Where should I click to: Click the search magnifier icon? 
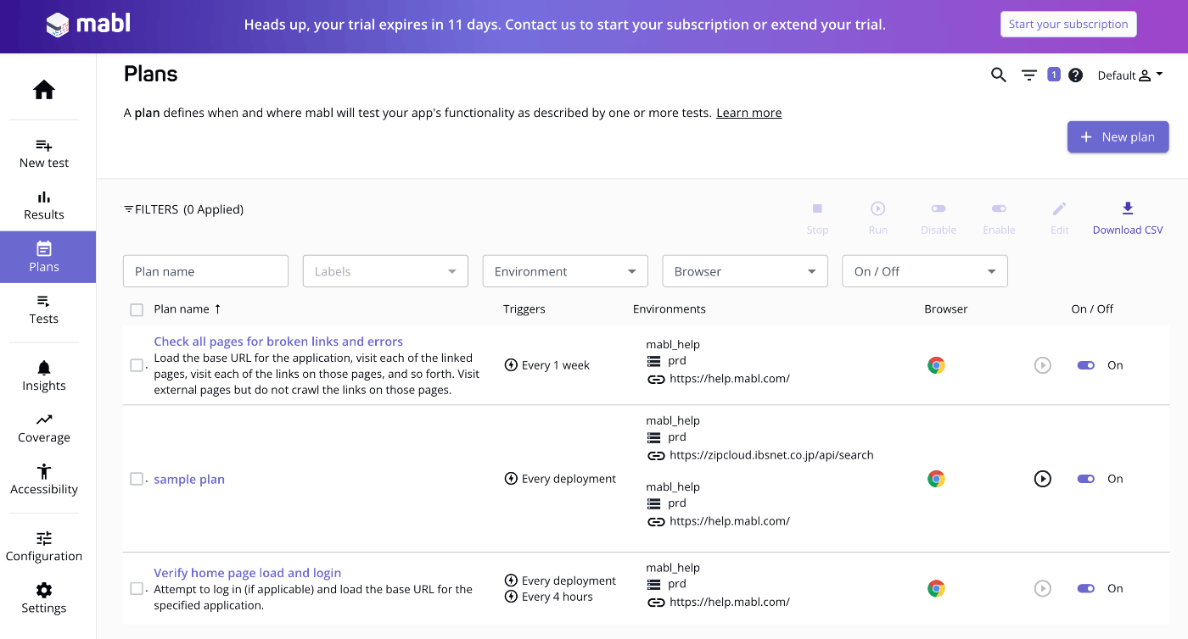(999, 75)
